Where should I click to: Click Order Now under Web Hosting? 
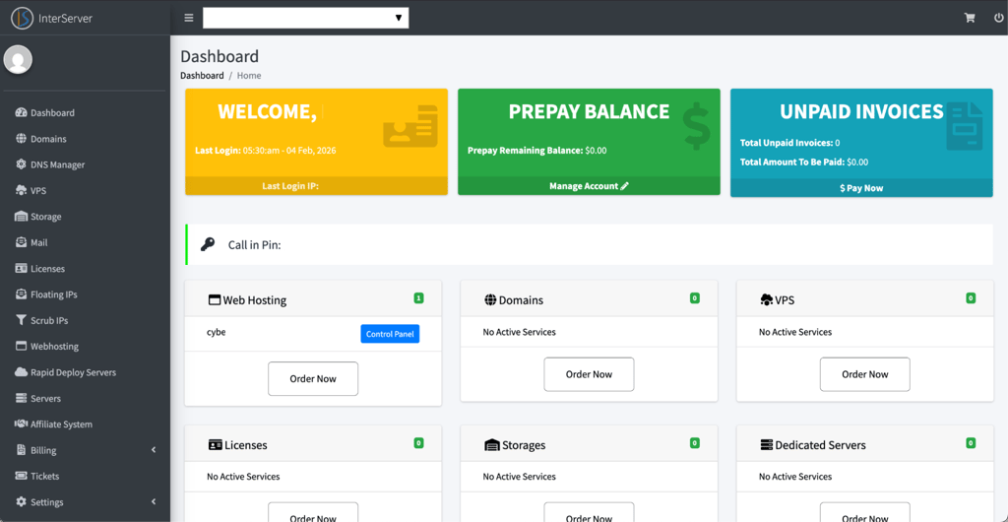coord(313,378)
